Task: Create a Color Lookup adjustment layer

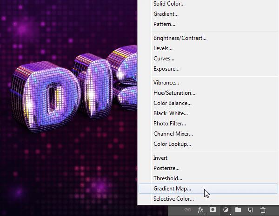Action: (x=172, y=144)
